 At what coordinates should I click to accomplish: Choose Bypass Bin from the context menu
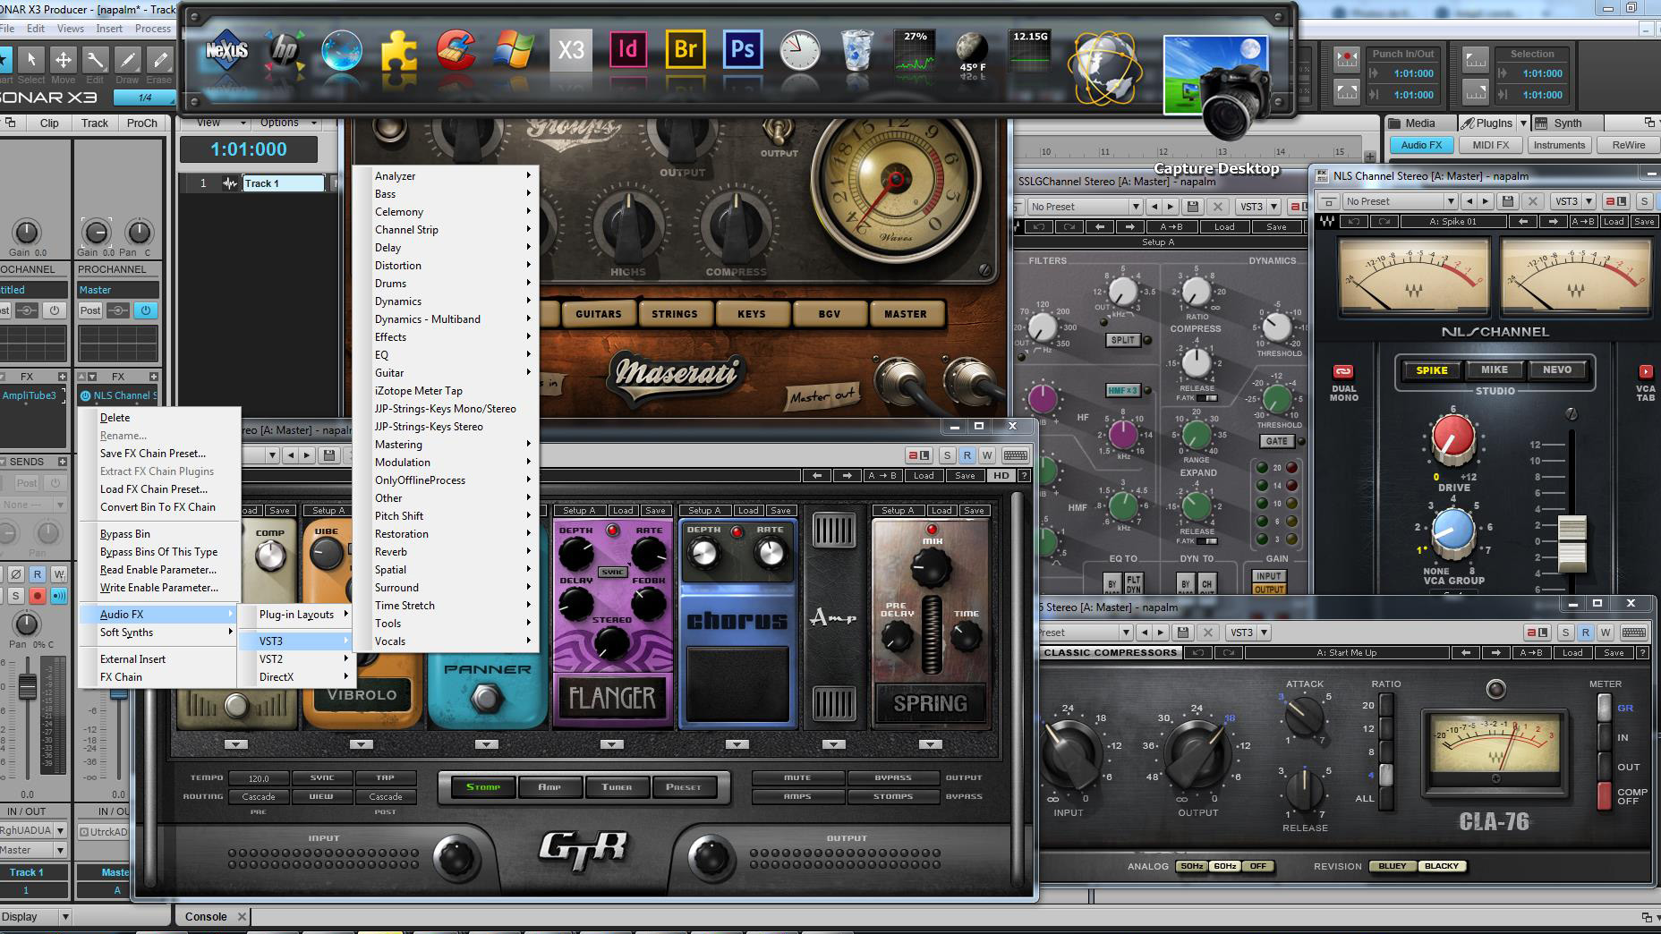click(125, 534)
